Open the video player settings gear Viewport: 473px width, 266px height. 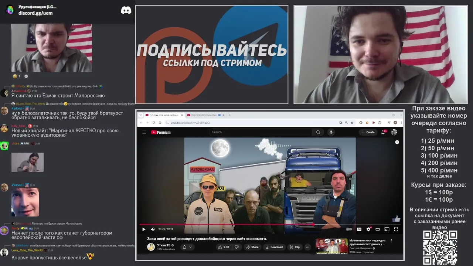click(x=368, y=229)
